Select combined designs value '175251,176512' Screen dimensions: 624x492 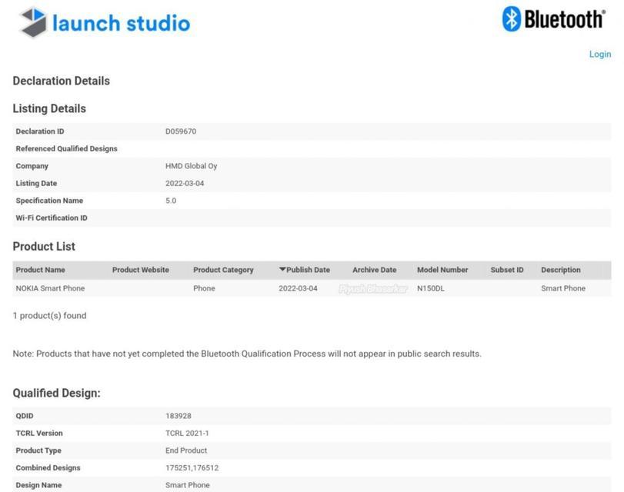[x=192, y=467]
